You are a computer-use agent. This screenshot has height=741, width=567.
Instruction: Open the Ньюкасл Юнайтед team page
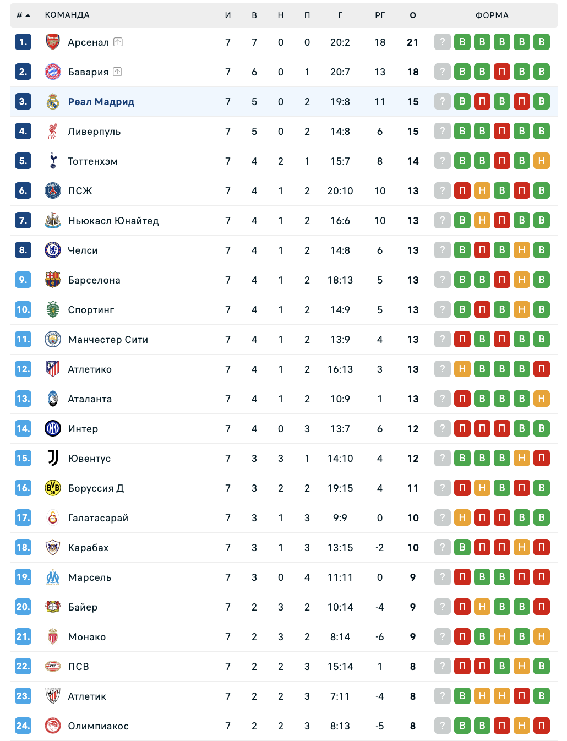113,221
